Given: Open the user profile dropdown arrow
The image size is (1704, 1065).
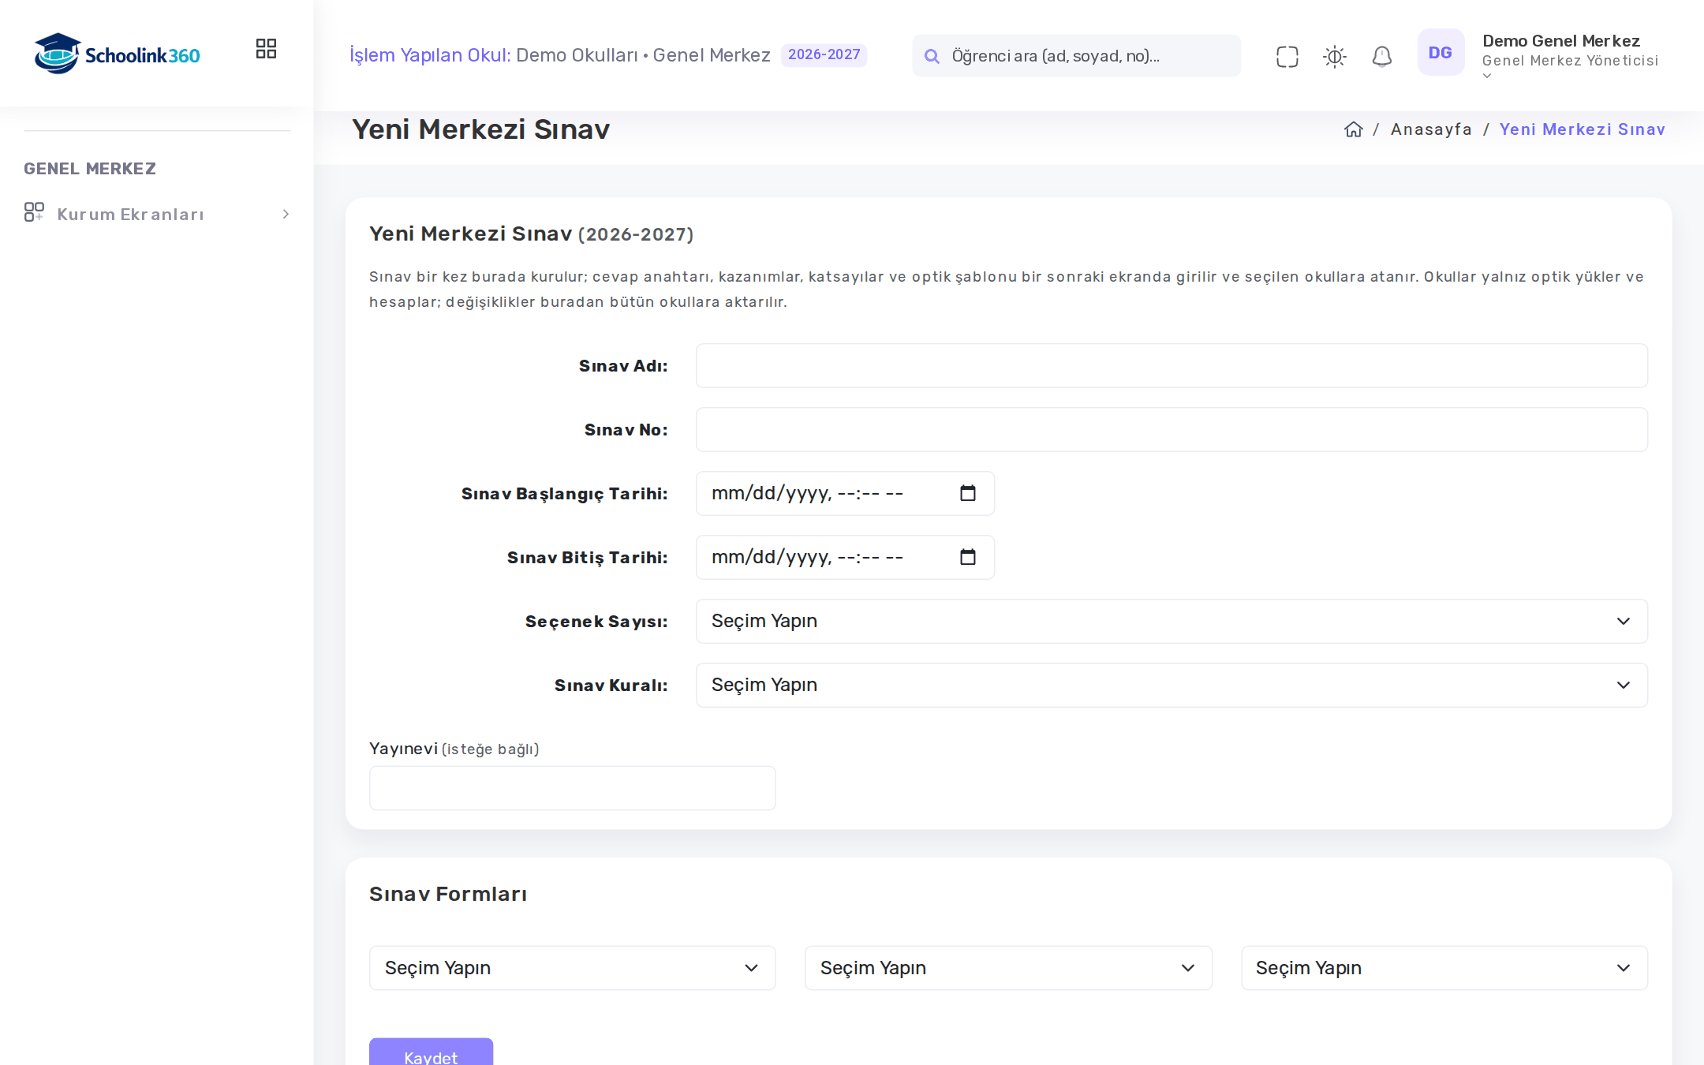Looking at the screenshot, I should (1487, 77).
